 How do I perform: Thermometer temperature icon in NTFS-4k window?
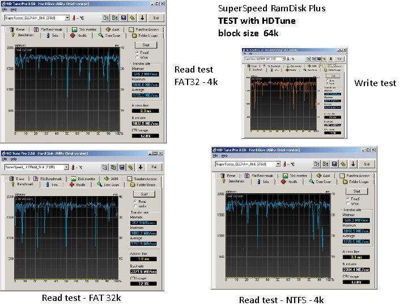(284, 164)
